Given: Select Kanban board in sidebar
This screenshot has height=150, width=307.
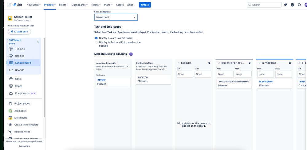Looking at the screenshot, I should tap(23, 63).
